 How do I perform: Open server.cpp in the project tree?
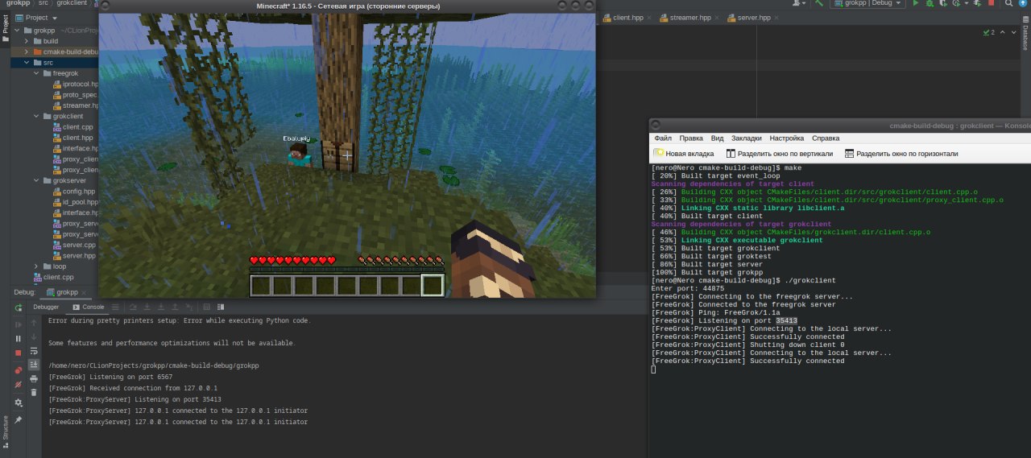(x=73, y=245)
